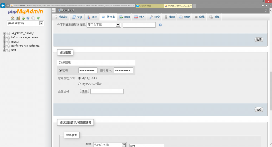Open browser favorites star icon
The width and height of the screenshot is (272, 147).
pos(266,6)
